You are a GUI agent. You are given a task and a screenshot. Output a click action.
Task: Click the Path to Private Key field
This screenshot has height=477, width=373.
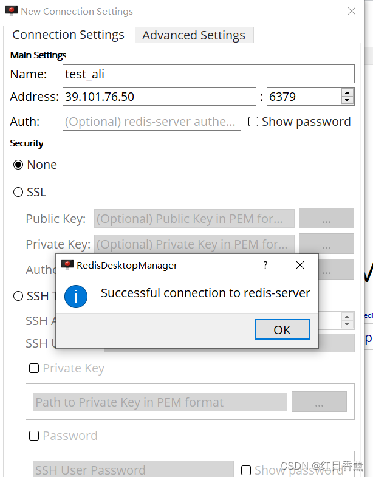coord(160,402)
